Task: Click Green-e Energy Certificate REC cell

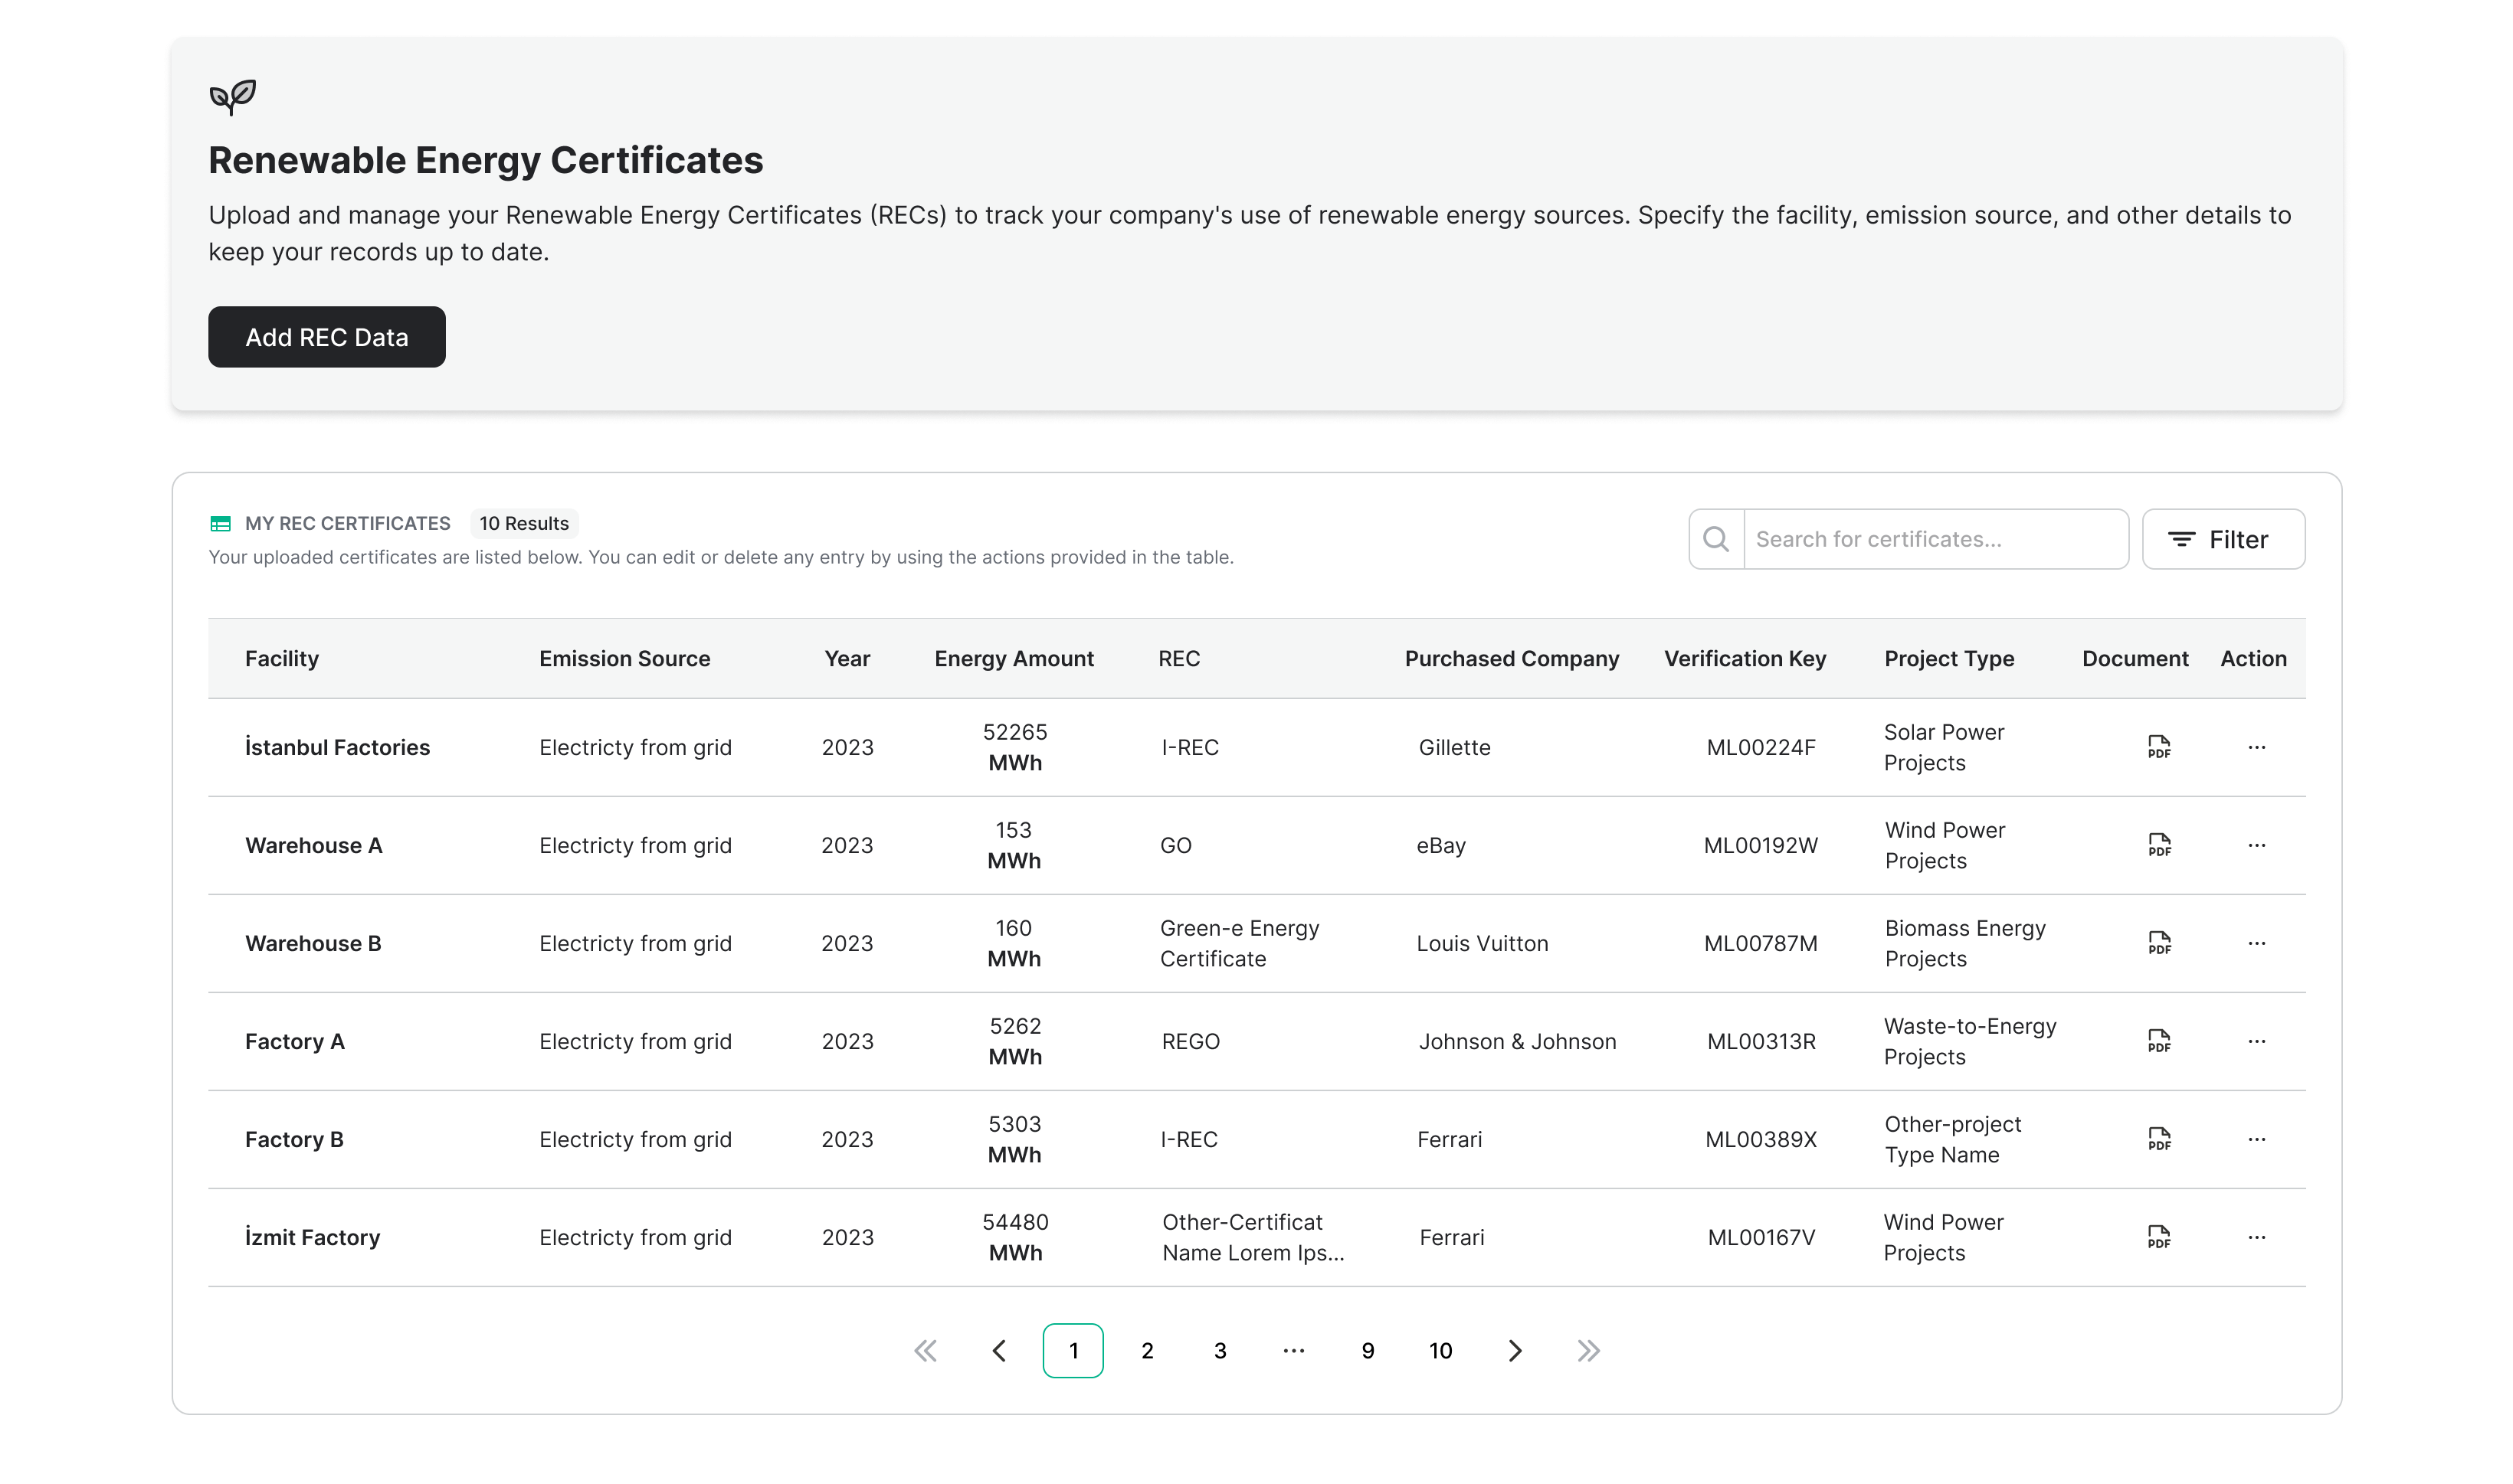Action: click(x=1240, y=943)
